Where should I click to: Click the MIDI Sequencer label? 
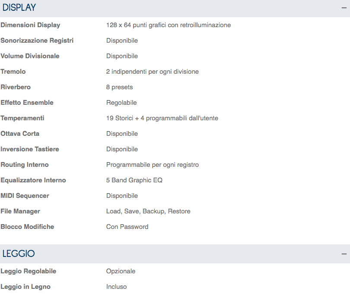pos(25,196)
